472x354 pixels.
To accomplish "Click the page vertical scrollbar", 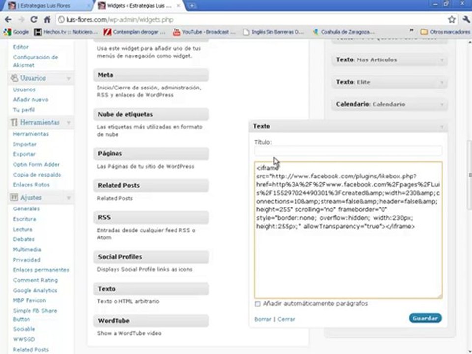I will pyautogui.click(x=469, y=175).
